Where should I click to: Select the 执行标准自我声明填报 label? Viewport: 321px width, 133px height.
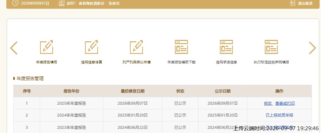(x=271, y=62)
